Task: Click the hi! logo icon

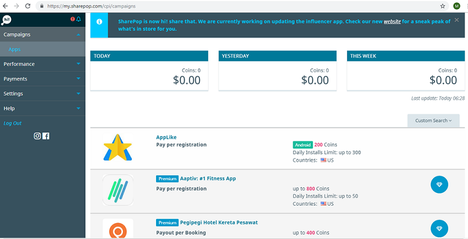Action: click(x=6, y=20)
